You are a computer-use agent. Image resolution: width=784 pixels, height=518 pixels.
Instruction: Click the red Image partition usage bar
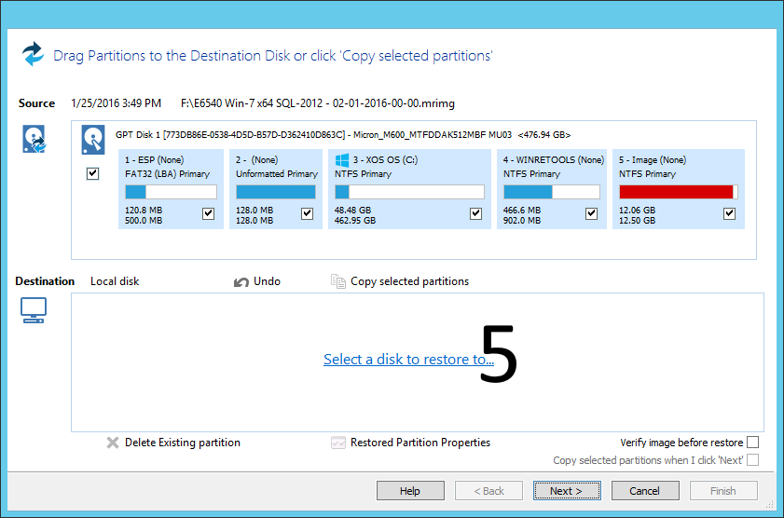pos(679,192)
